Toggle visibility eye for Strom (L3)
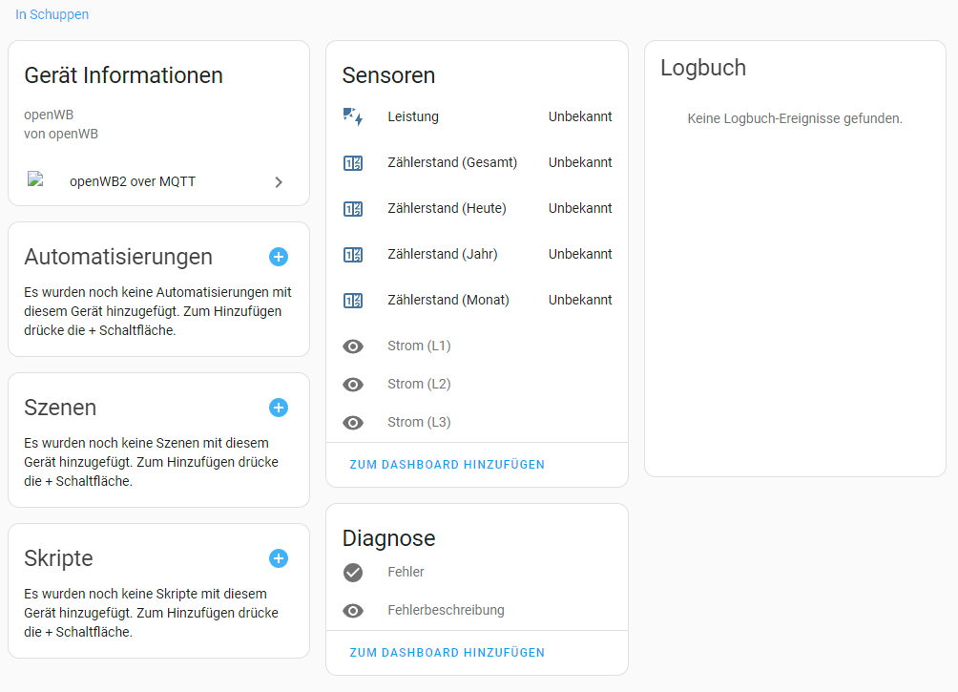 [353, 423]
